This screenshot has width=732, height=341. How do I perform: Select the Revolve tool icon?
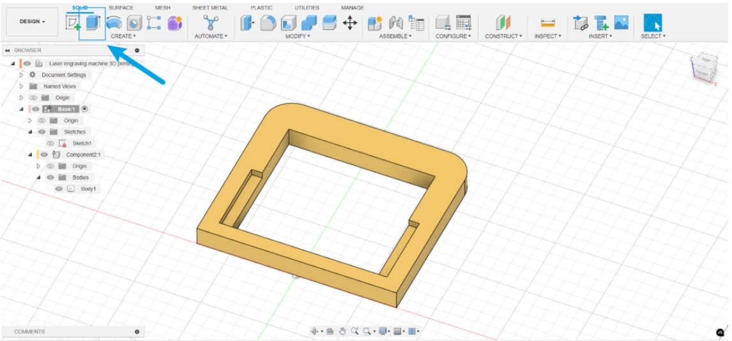(114, 22)
